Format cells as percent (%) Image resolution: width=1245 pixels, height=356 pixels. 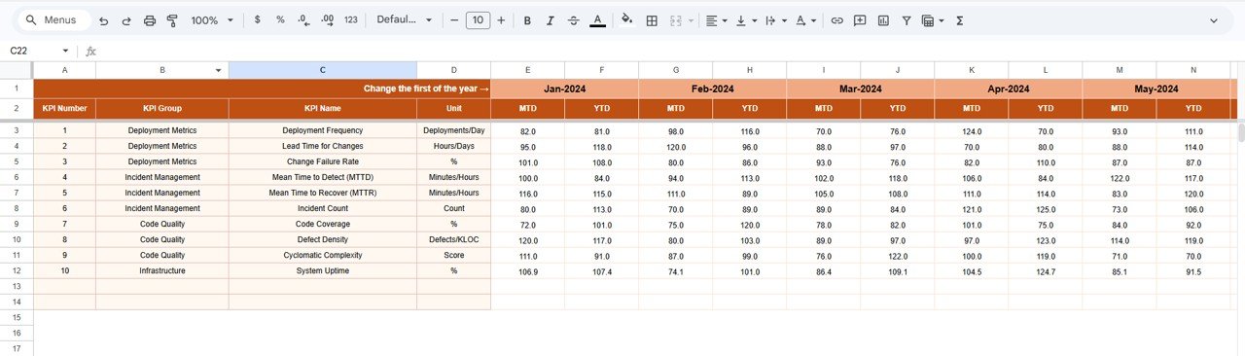(280, 20)
